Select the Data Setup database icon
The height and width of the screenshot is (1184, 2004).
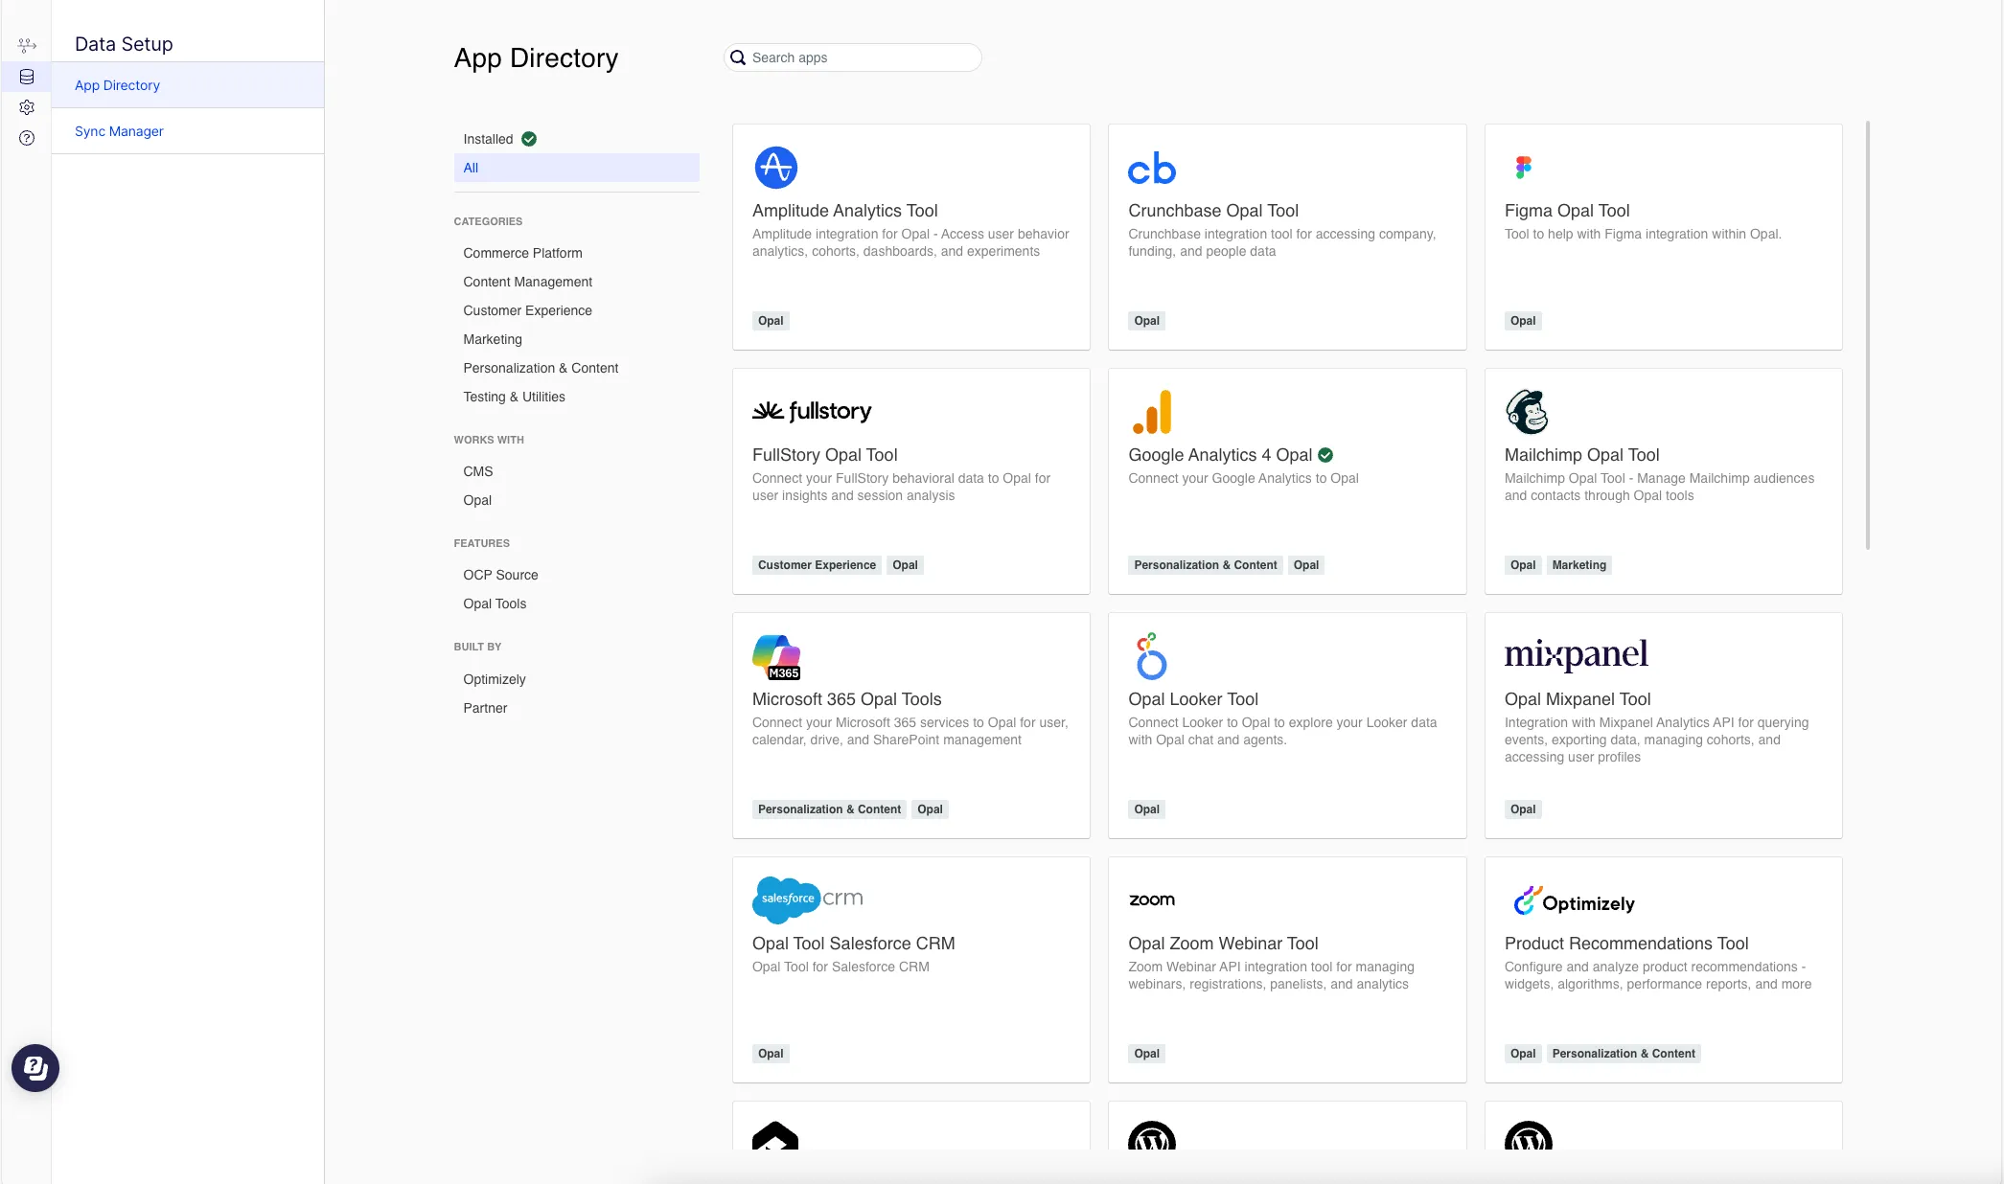(27, 77)
